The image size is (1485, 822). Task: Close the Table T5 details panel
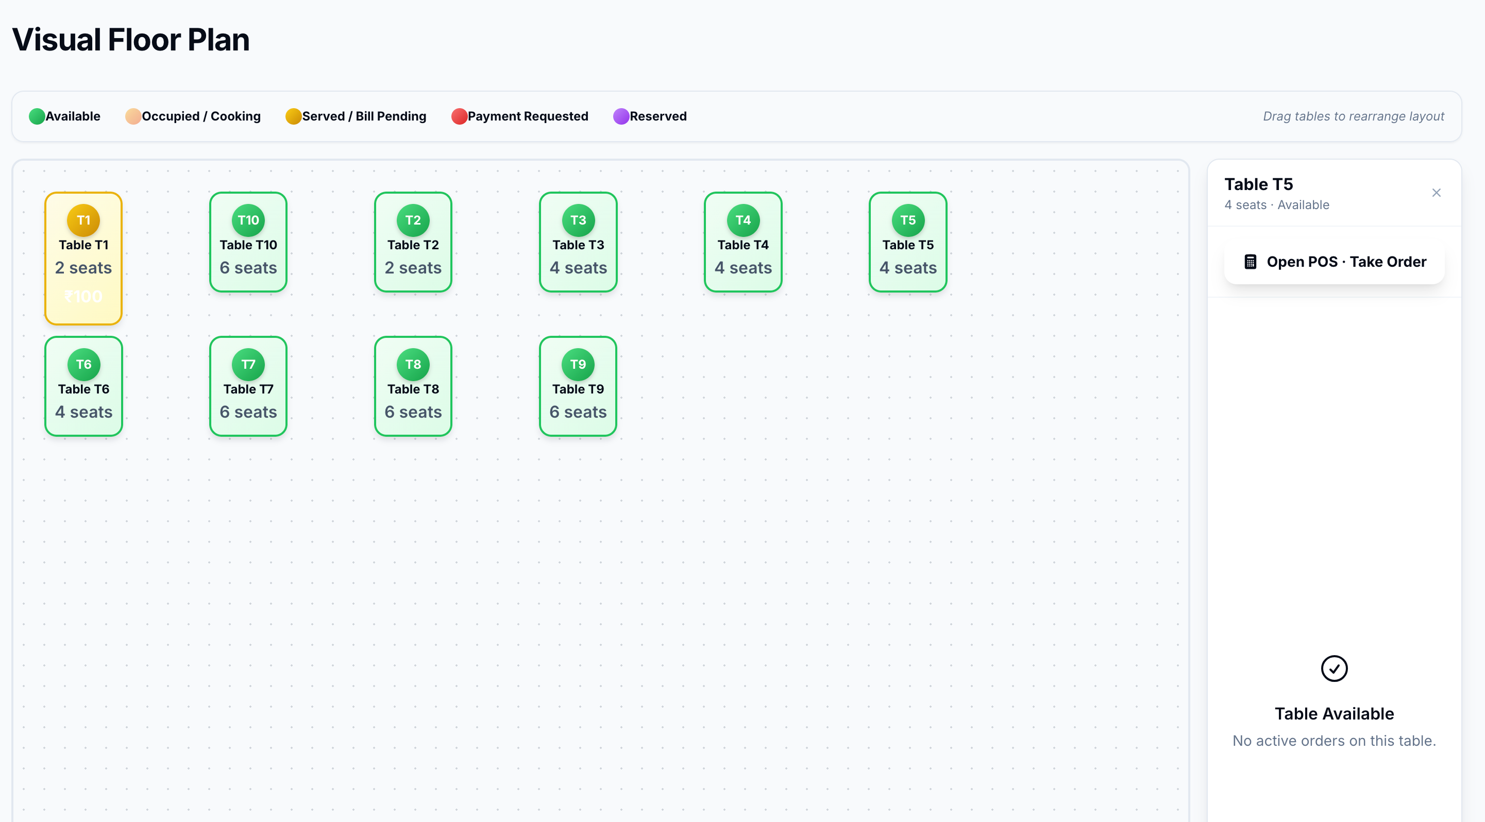coord(1436,193)
